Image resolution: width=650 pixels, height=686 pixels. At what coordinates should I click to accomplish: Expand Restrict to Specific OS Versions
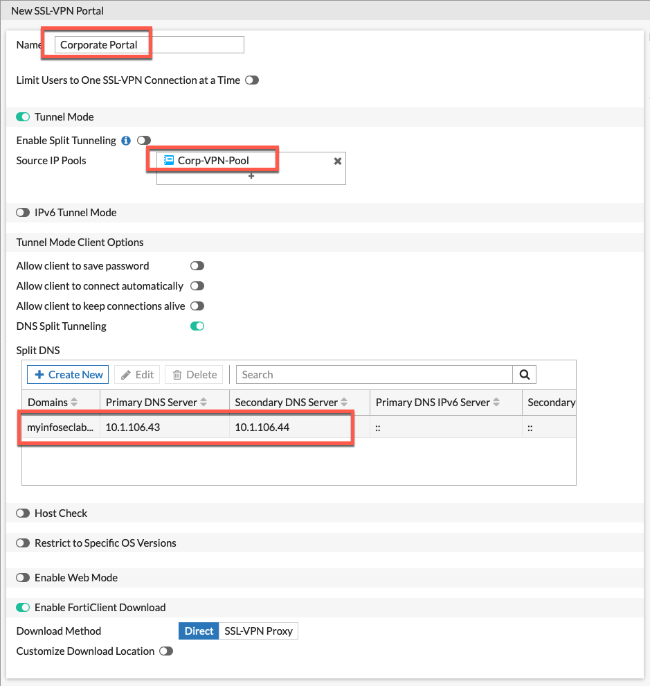click(x=24, y=543)
